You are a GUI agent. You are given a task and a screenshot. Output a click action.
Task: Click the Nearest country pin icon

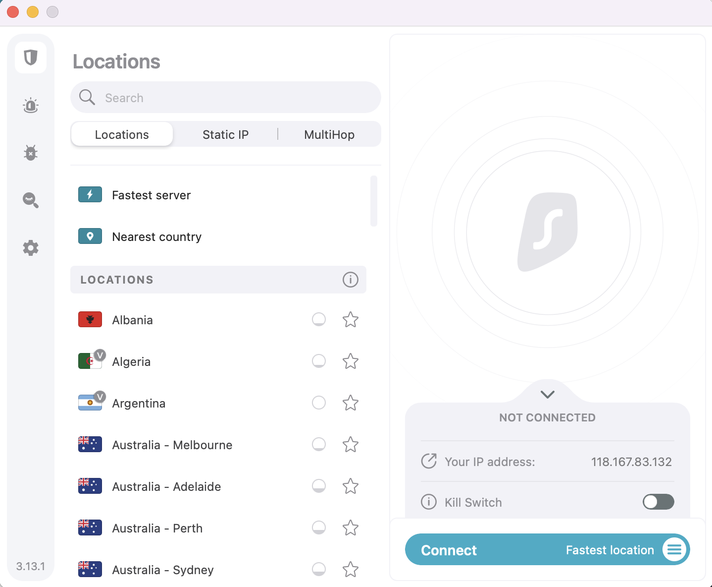(x=90, y=236)
